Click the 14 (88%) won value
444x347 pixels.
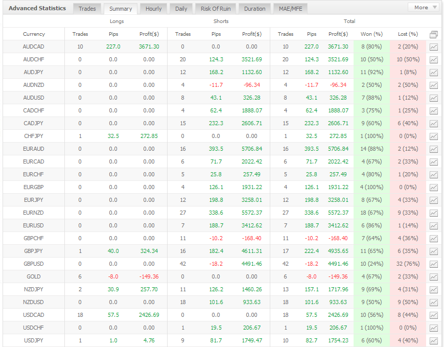(x=371, y=149)
